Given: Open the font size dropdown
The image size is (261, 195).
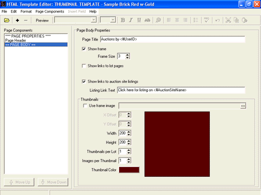Looking at the screenshot, I should pos(113,20).
